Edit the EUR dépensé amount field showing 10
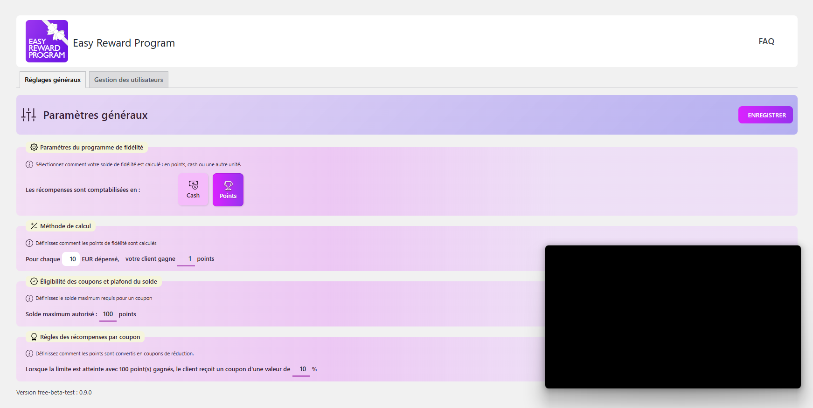 pos(71,259)
